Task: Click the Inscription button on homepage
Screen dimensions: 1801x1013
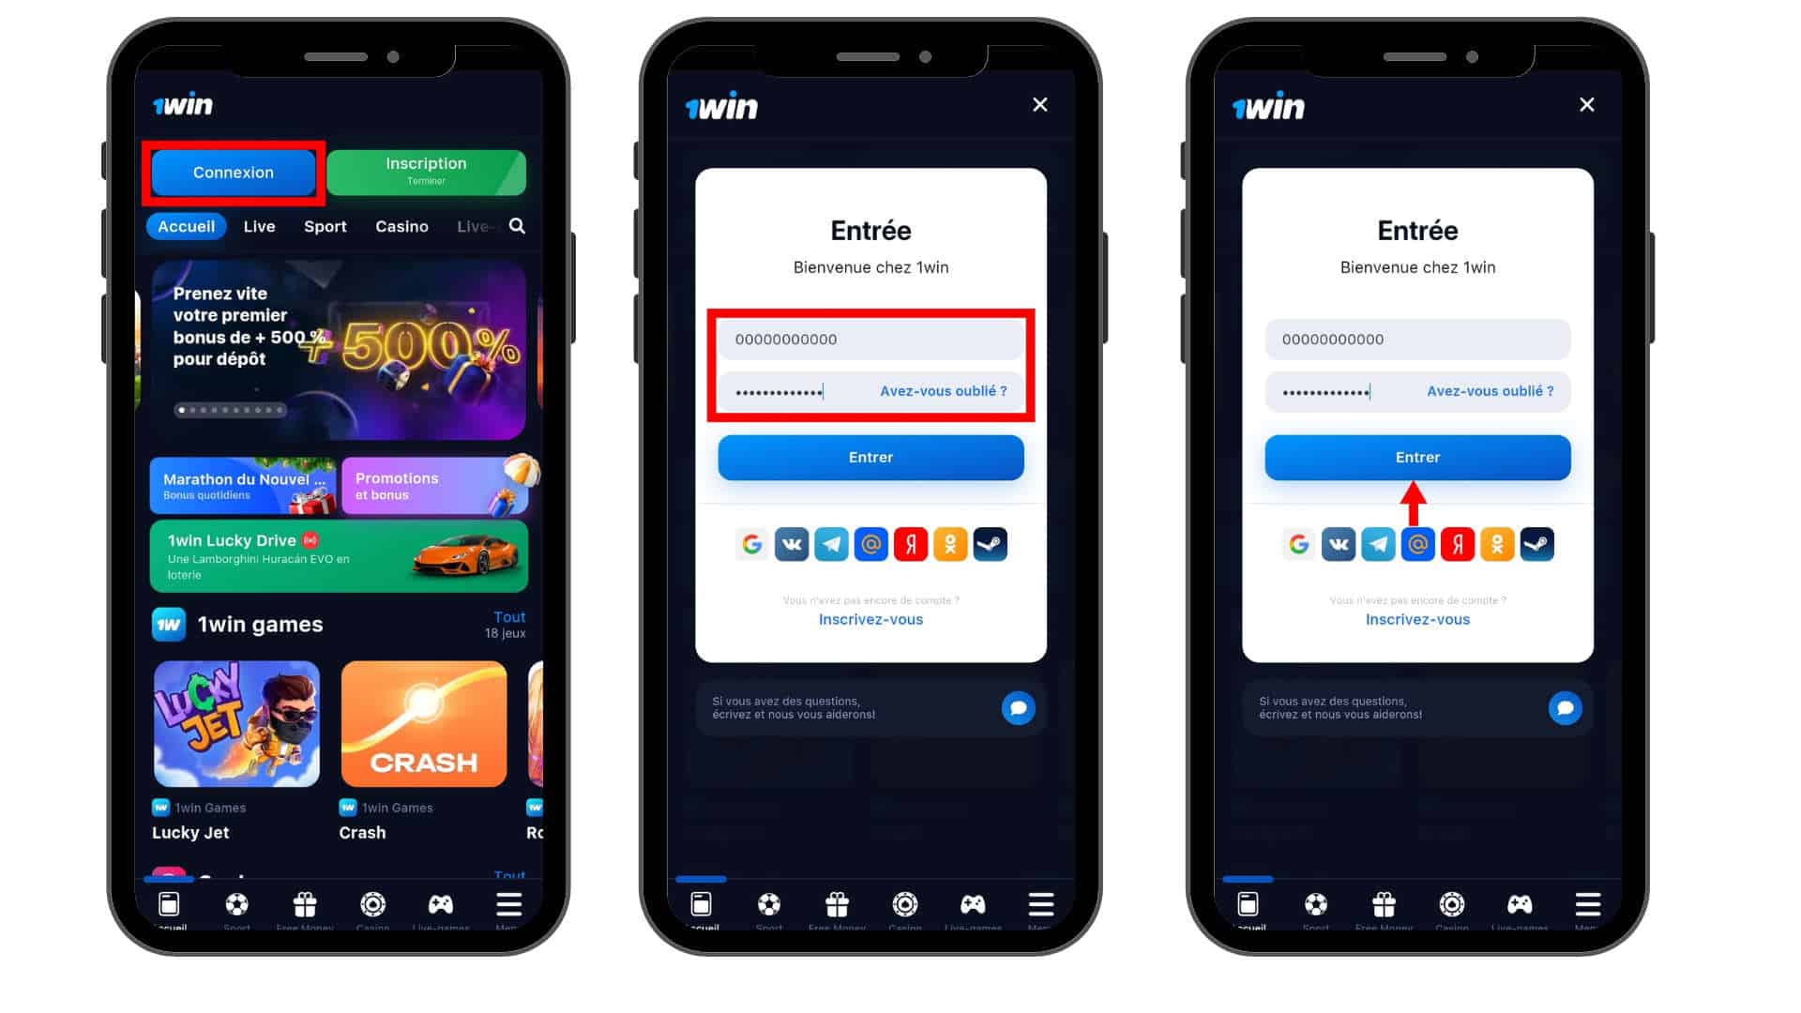Action: coord(426,171)
